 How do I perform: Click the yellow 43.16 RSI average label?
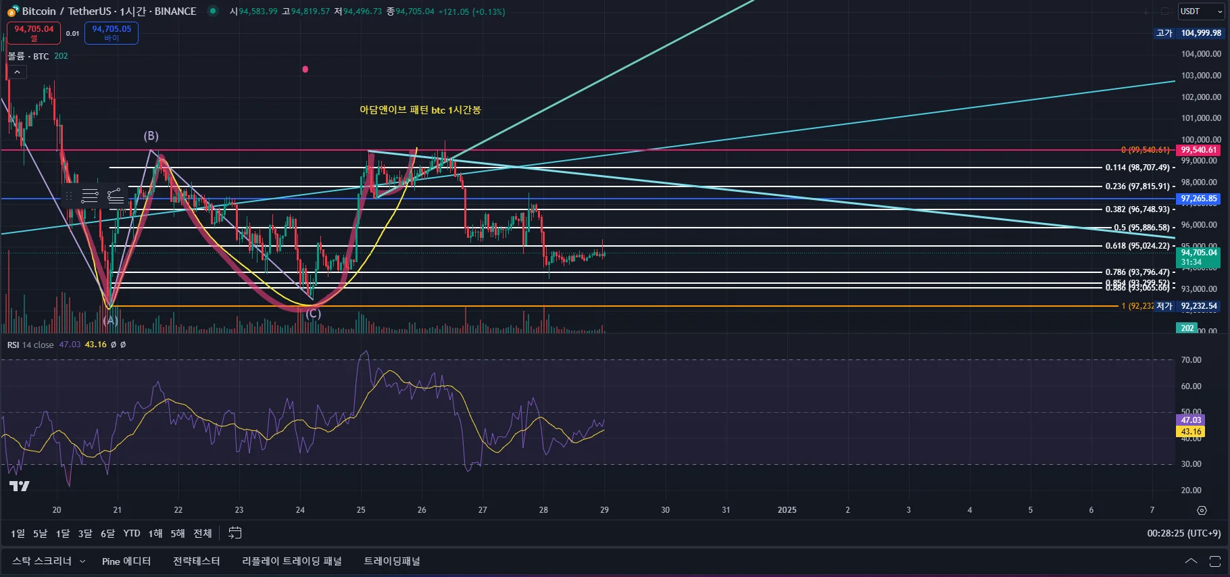(1191, 432)
